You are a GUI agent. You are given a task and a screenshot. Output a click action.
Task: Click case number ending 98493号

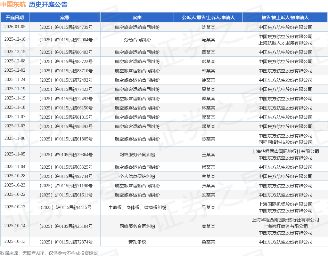66,126
